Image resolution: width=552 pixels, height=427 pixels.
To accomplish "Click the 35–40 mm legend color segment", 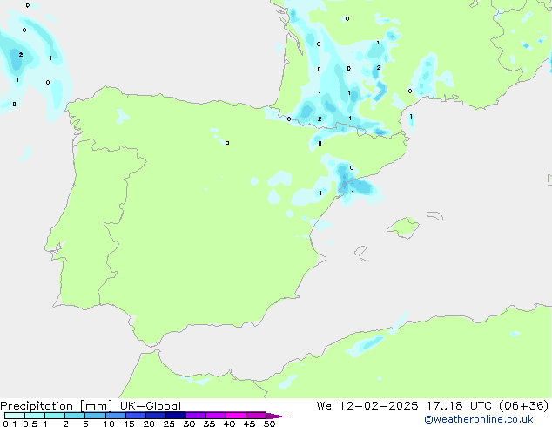I will pos(215,416).
